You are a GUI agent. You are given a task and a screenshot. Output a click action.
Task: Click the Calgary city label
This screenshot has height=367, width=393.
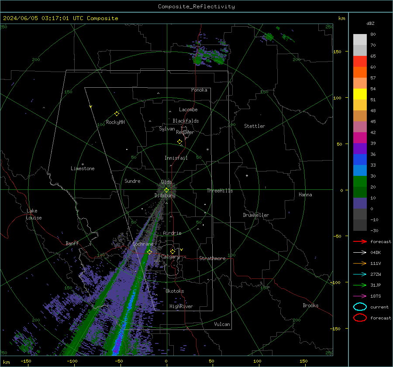(x=170, y=257)
